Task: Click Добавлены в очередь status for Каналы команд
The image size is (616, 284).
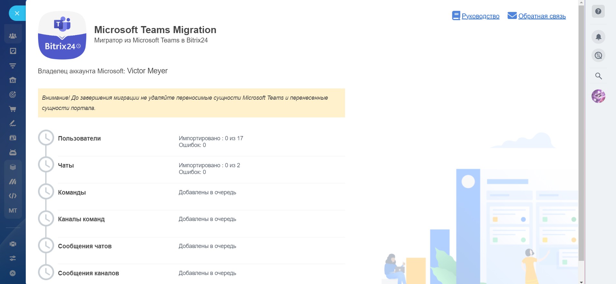Action: (x=207, y=219)
